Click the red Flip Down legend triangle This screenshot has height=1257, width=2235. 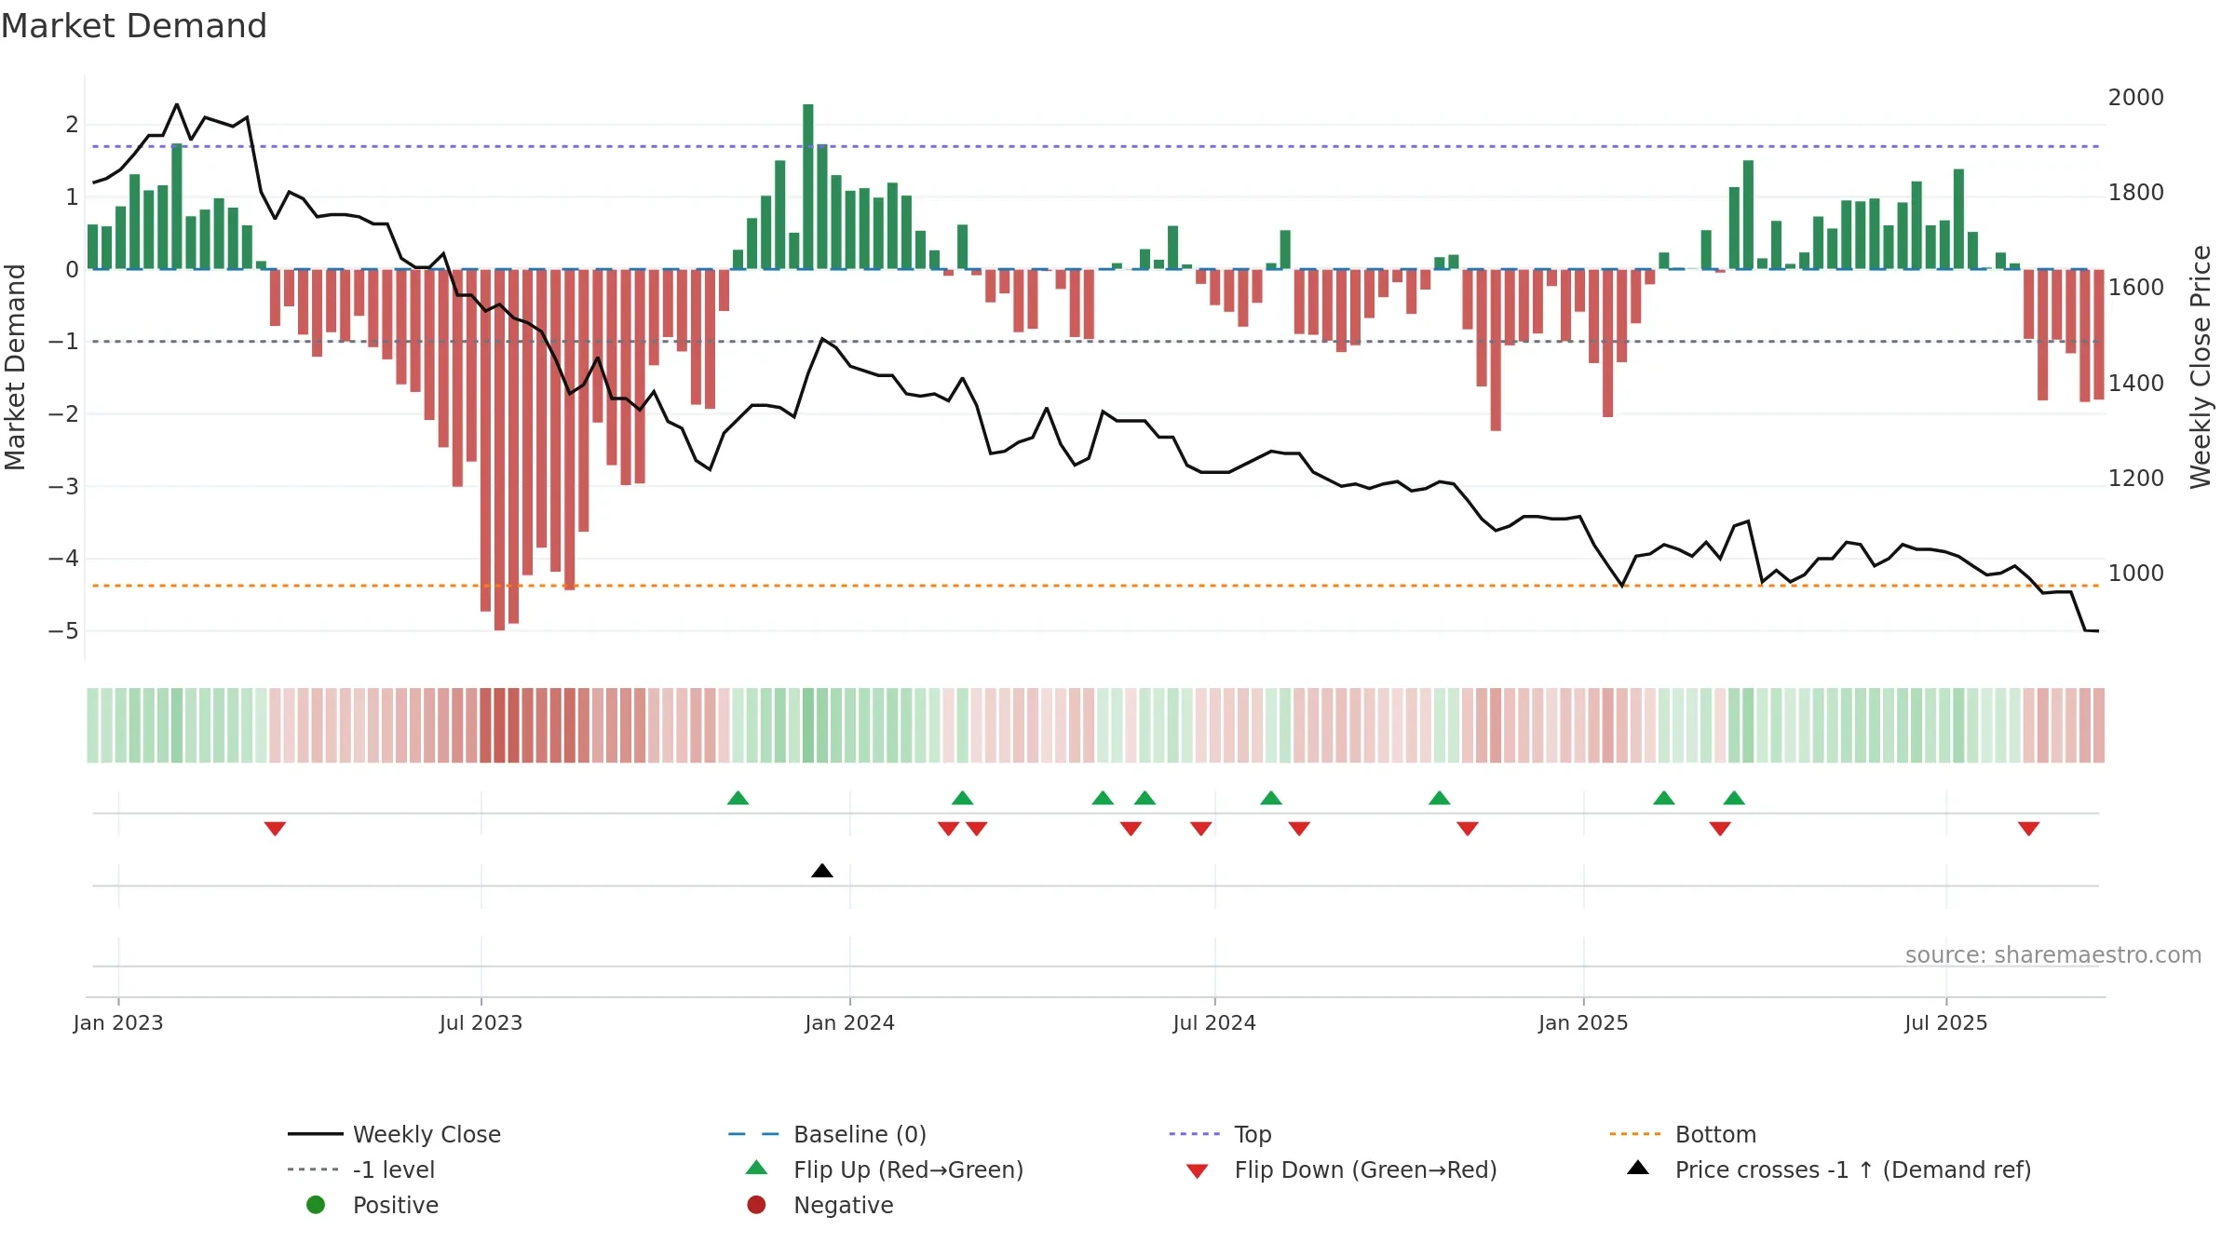click(1198, 1171)
